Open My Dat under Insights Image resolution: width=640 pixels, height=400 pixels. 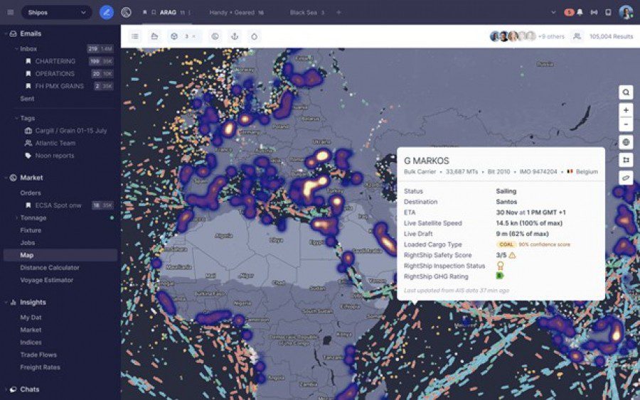point(31,317)
